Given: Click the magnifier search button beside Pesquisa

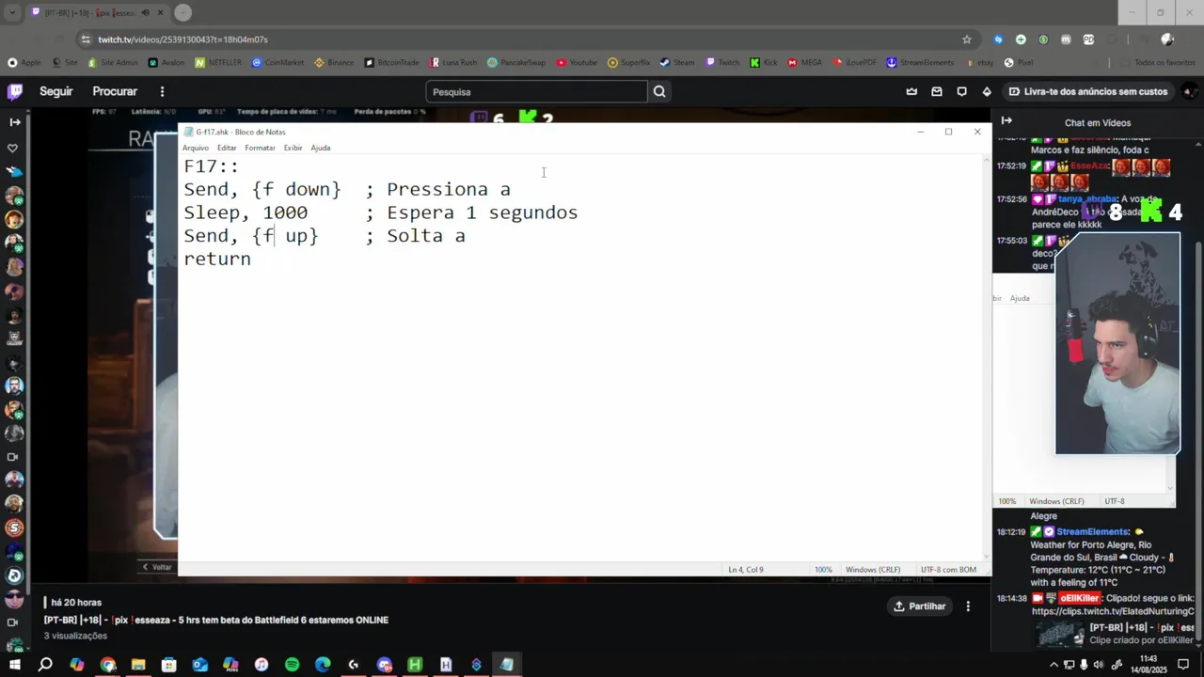Looking at the screenshot, I should point(659,91).
